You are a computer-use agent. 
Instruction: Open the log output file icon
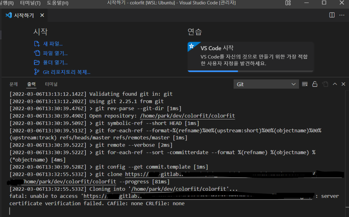(325, 84)
